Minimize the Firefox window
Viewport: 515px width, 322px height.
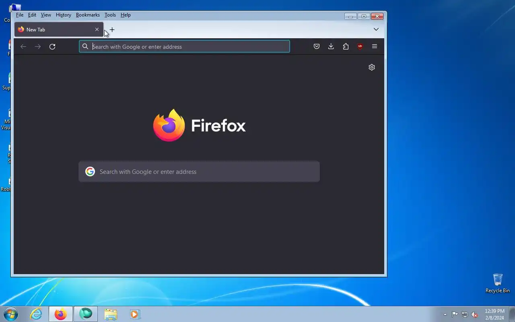click(x=350, y=17)
